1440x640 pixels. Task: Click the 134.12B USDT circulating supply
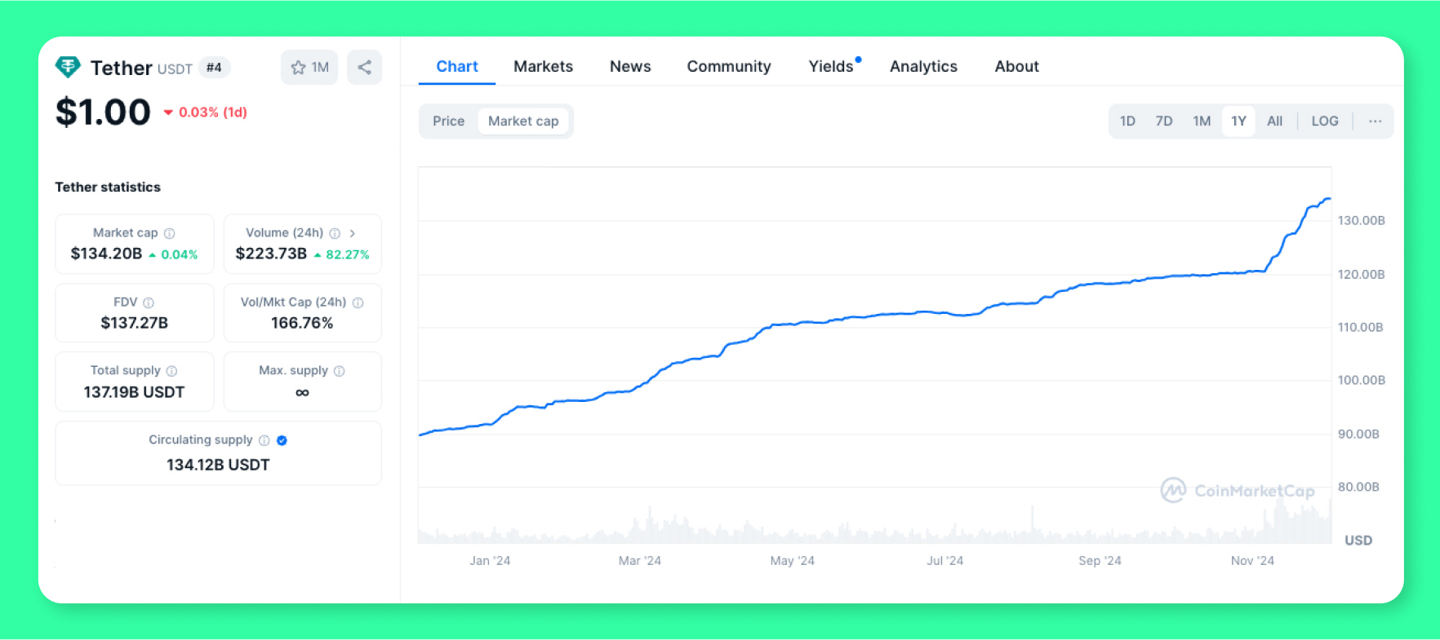coord(218,465)
